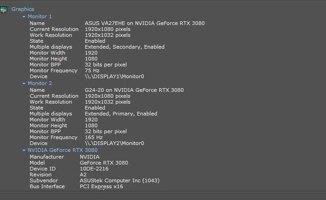Select the Monitor 2 tree heading
The image size is (326, 200).
click(40, 83)
